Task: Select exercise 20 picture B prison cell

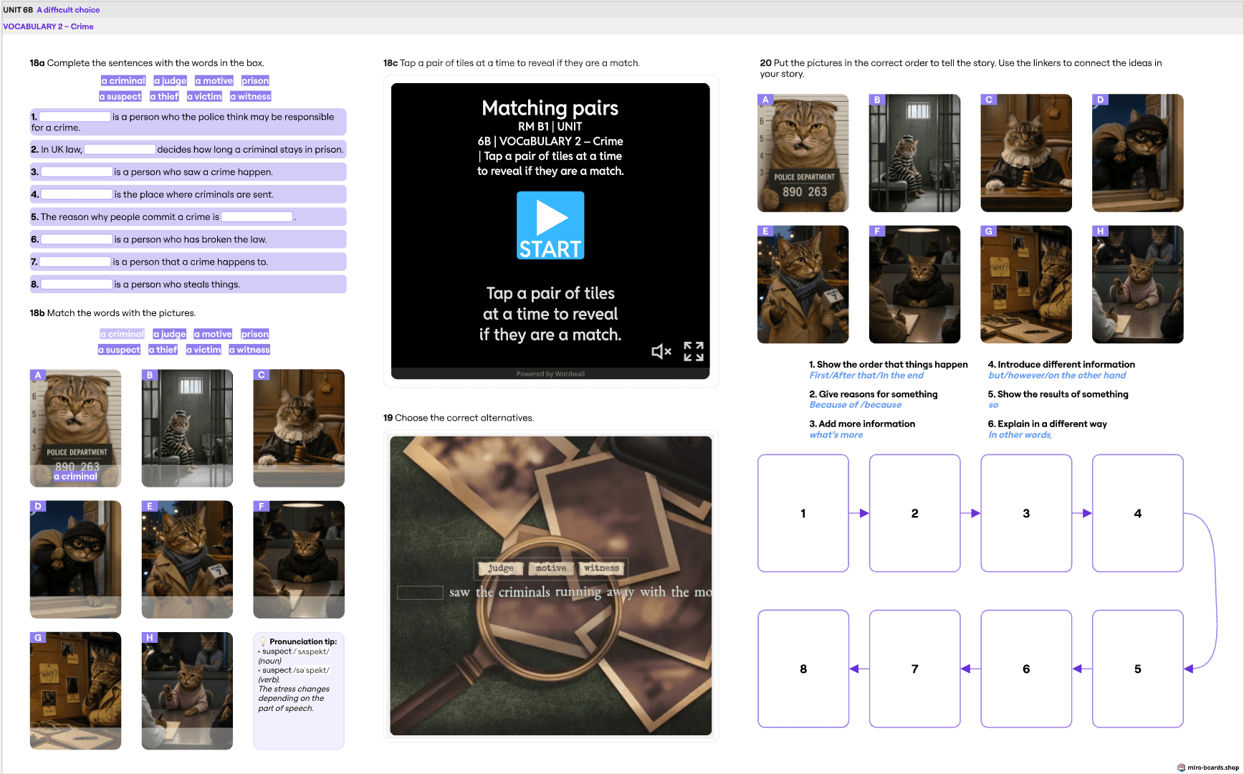Action: point(914,153)
